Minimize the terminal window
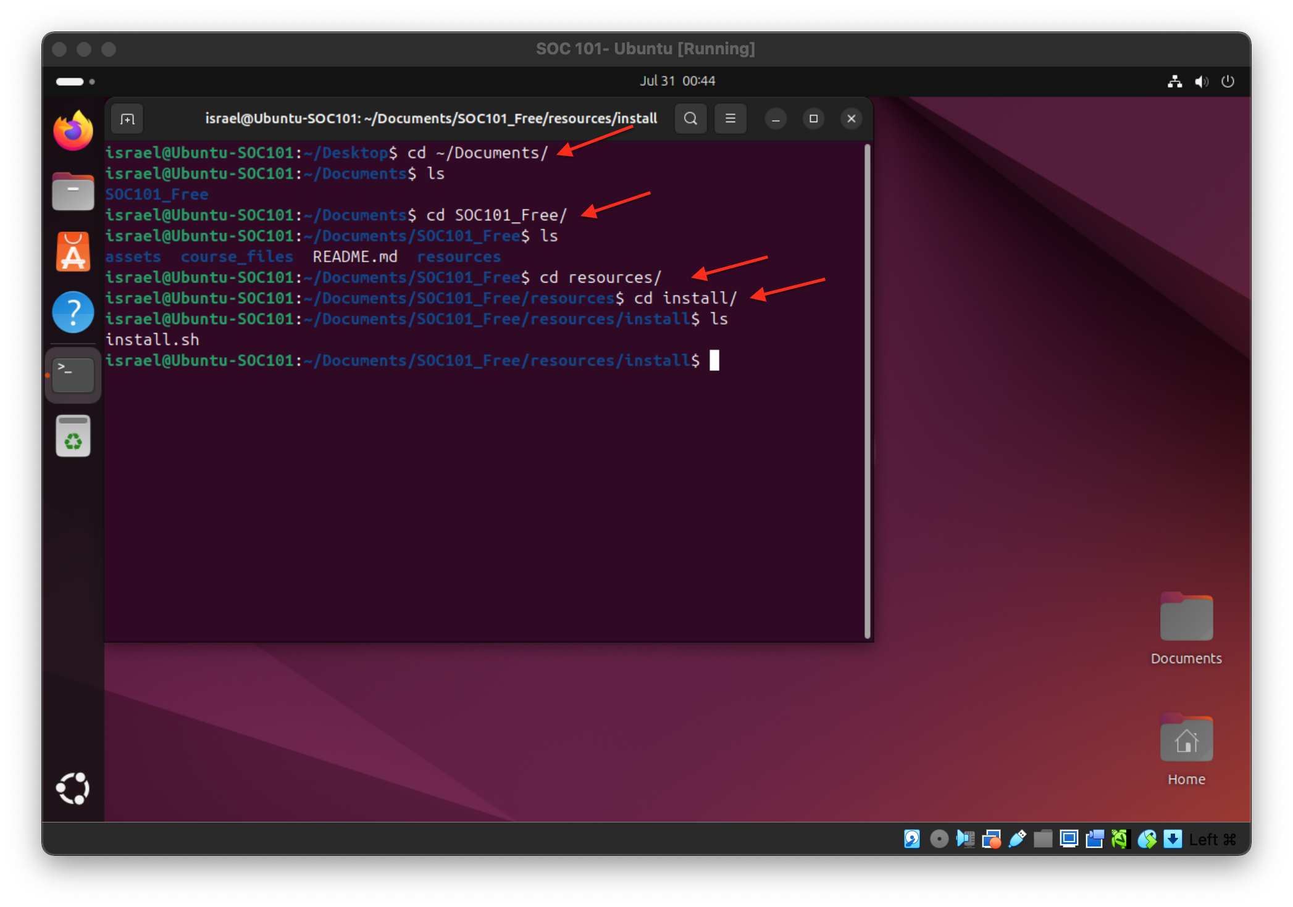The height and width of the screenshot is (907, 1293). point(776,118)
